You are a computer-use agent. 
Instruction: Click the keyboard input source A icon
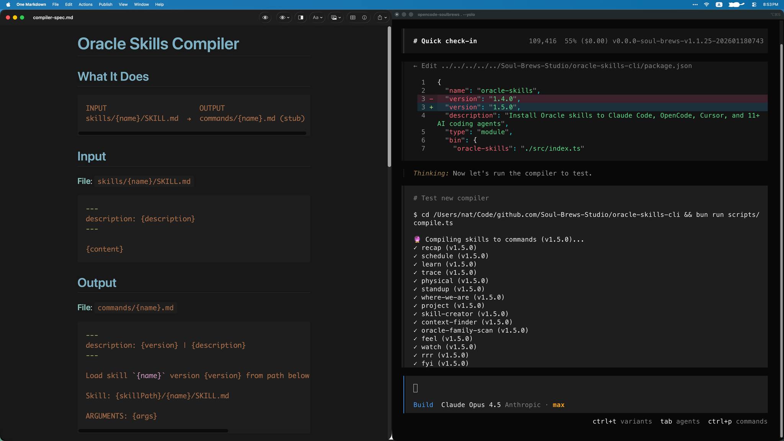coord(719,5)
